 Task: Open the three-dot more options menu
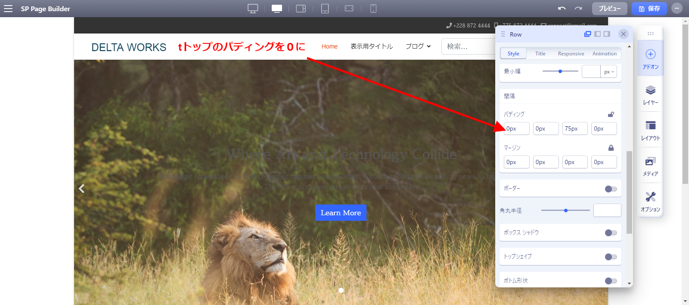677,9
